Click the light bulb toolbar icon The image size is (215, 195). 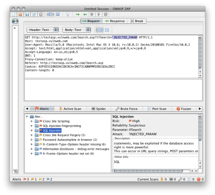pyautogui.click(x=68, y=14)
